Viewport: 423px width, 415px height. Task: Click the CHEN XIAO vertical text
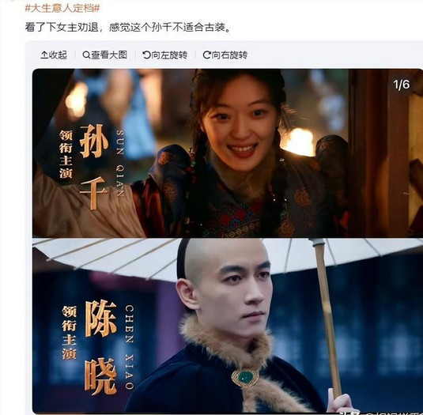pos(130,347)
